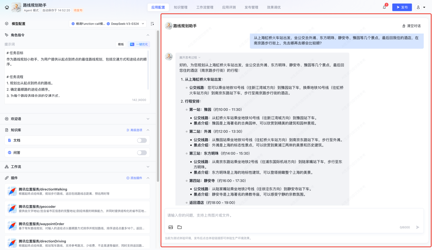Click the send message arrow icon

pos(418,227)
